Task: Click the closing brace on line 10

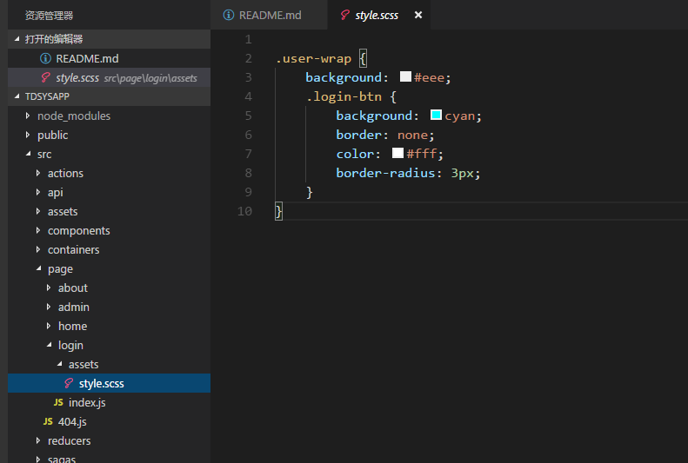Action: [278, 211]
